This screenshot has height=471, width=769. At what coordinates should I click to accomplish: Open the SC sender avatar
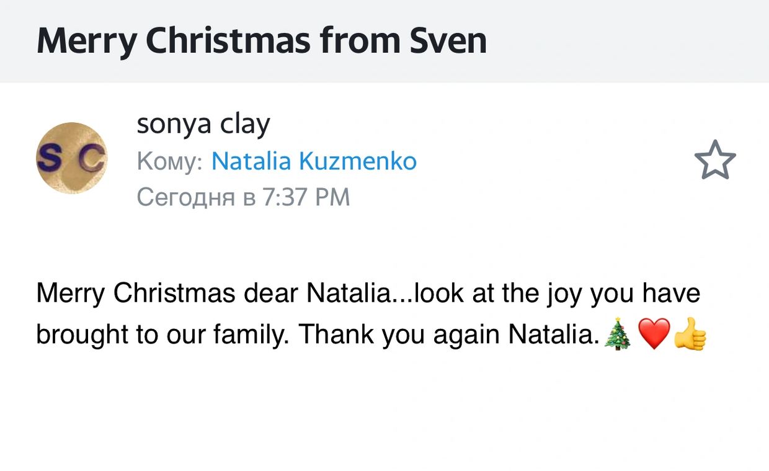[x=72, y=158]
